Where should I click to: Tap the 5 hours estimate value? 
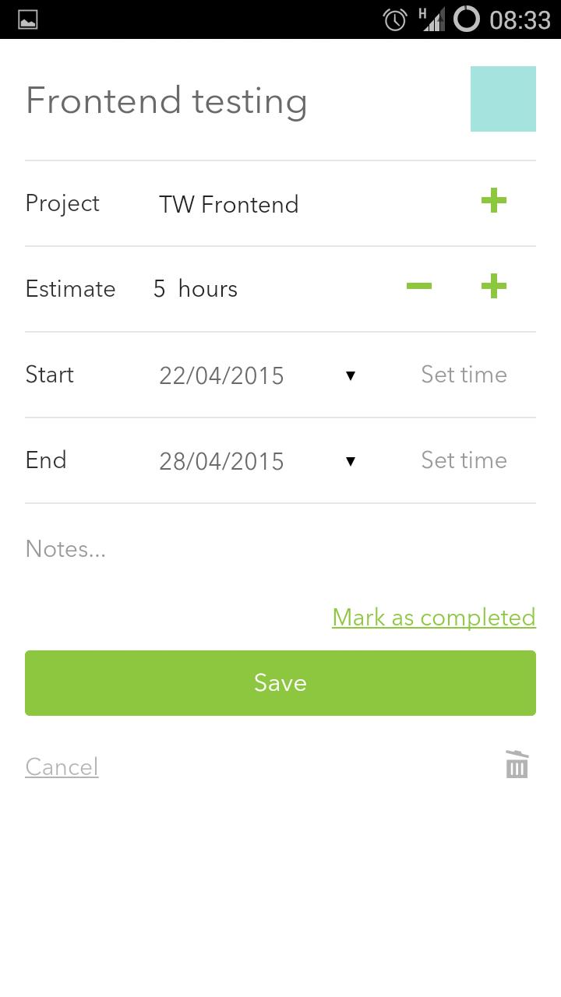(x=196, y=289)
